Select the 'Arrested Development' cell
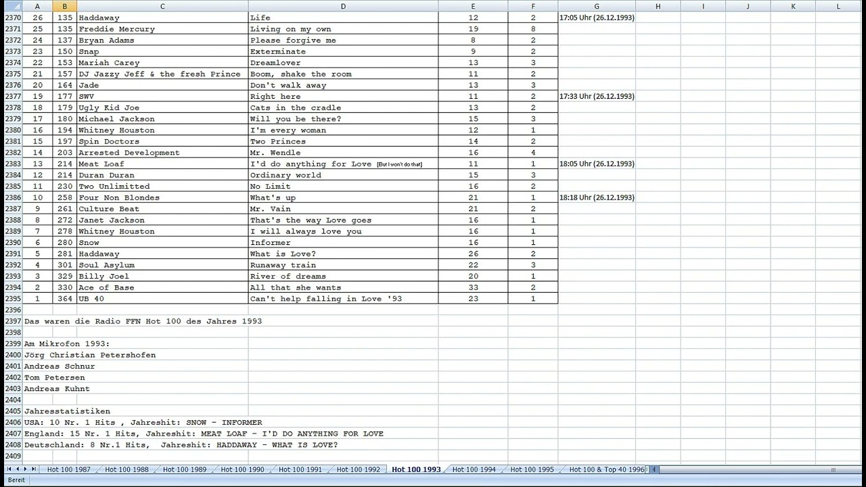The image size is (866, 487). point(162,153)
